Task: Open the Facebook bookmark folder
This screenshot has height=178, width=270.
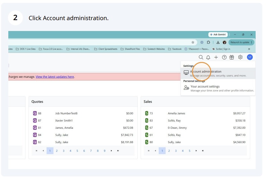Action: click(x=175, y=49)
